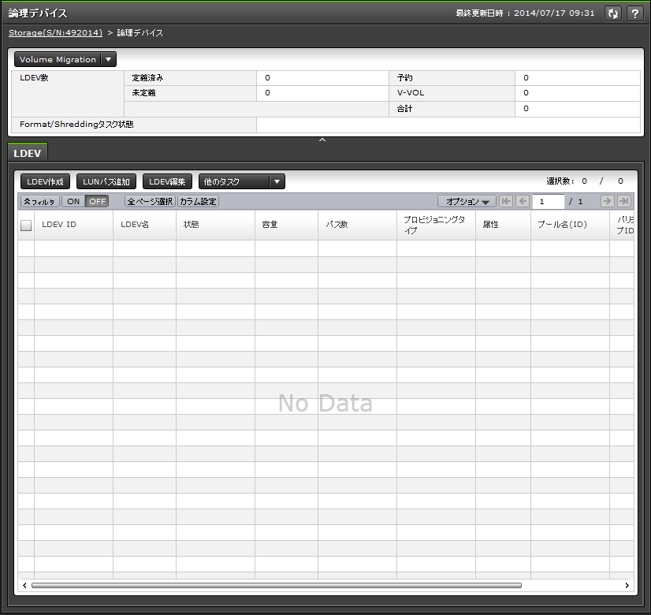Click the 最終更新日時 timestamp text
The width and height of the screenshot is (651, 615).
click(x=525, y=13)
